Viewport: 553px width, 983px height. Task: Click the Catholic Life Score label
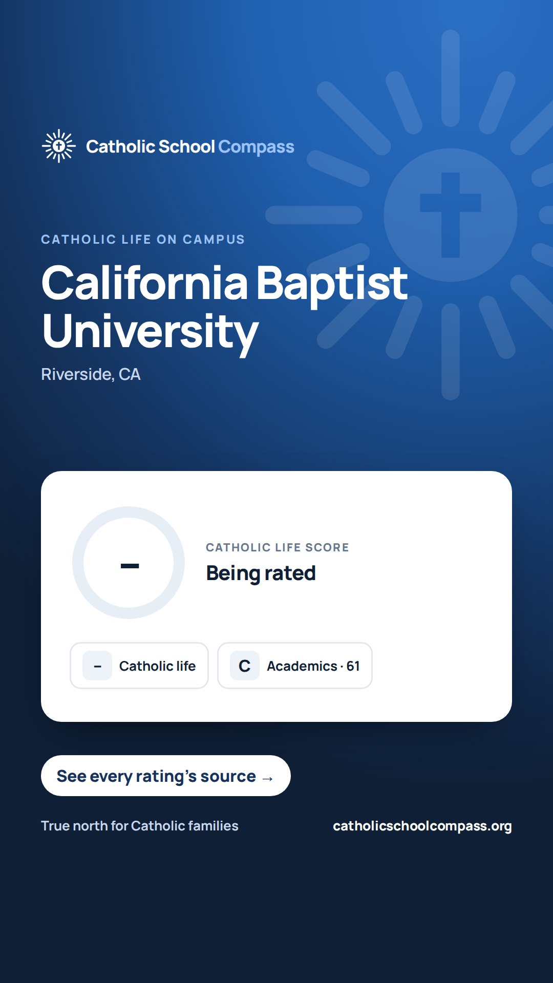pos(278,547)
